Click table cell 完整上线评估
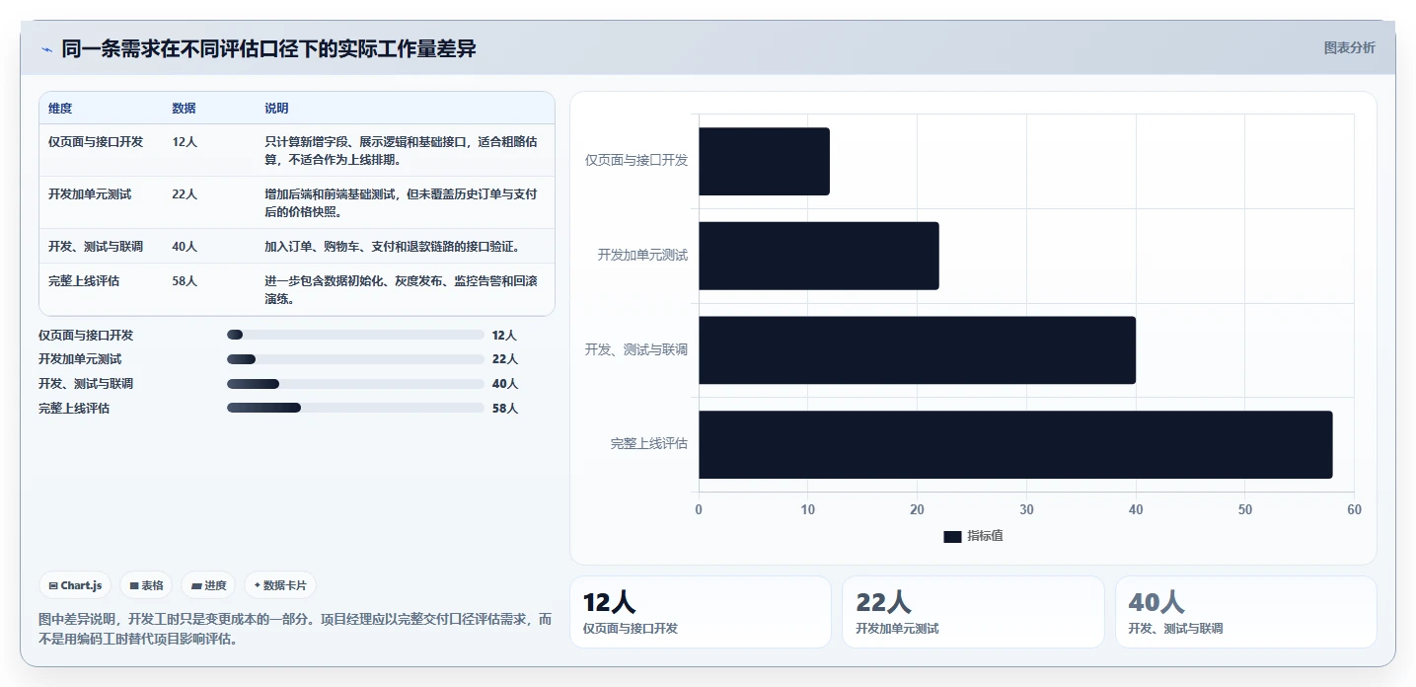The image size is (1416, 687). [84, 281]
